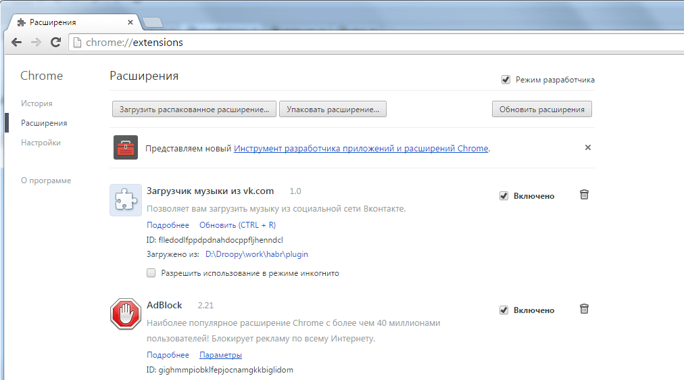Screen dimensions: 684x380
Task: Uncheck Включено for AdBlock
Action: click(x=504, y=310)
